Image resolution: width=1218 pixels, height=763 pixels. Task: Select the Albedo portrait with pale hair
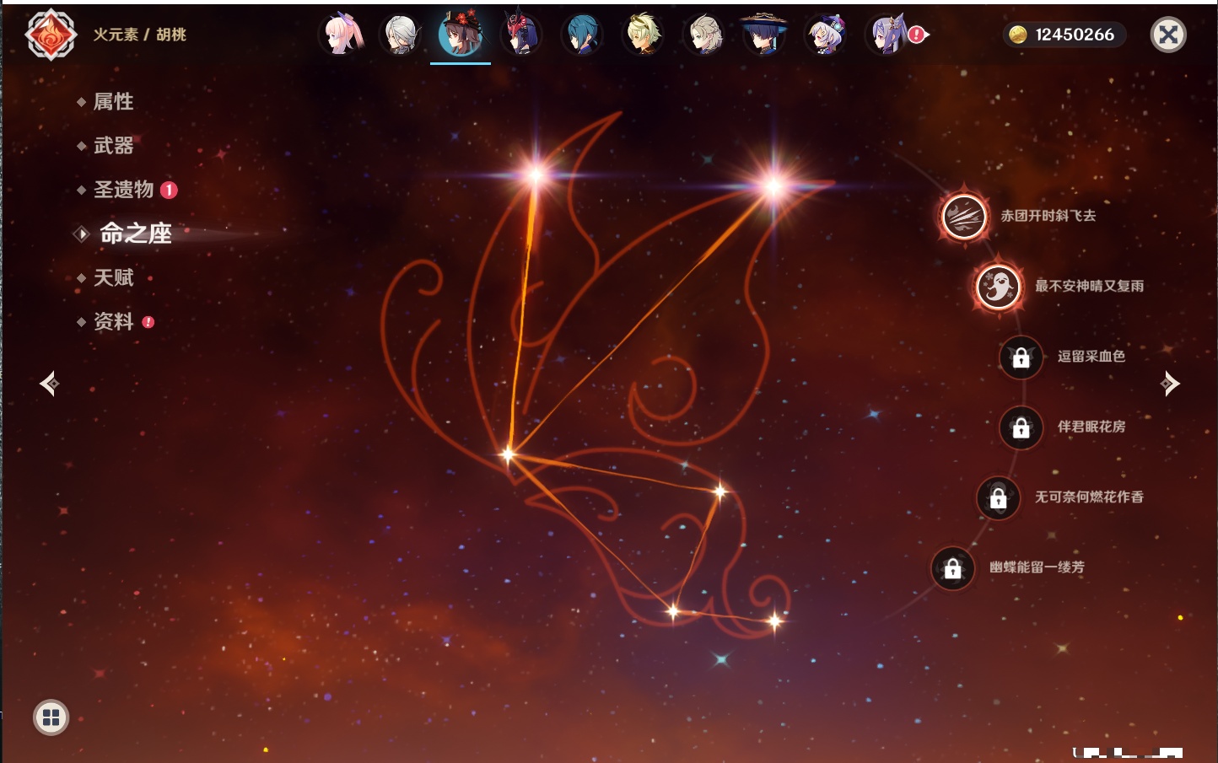[703, 35]
